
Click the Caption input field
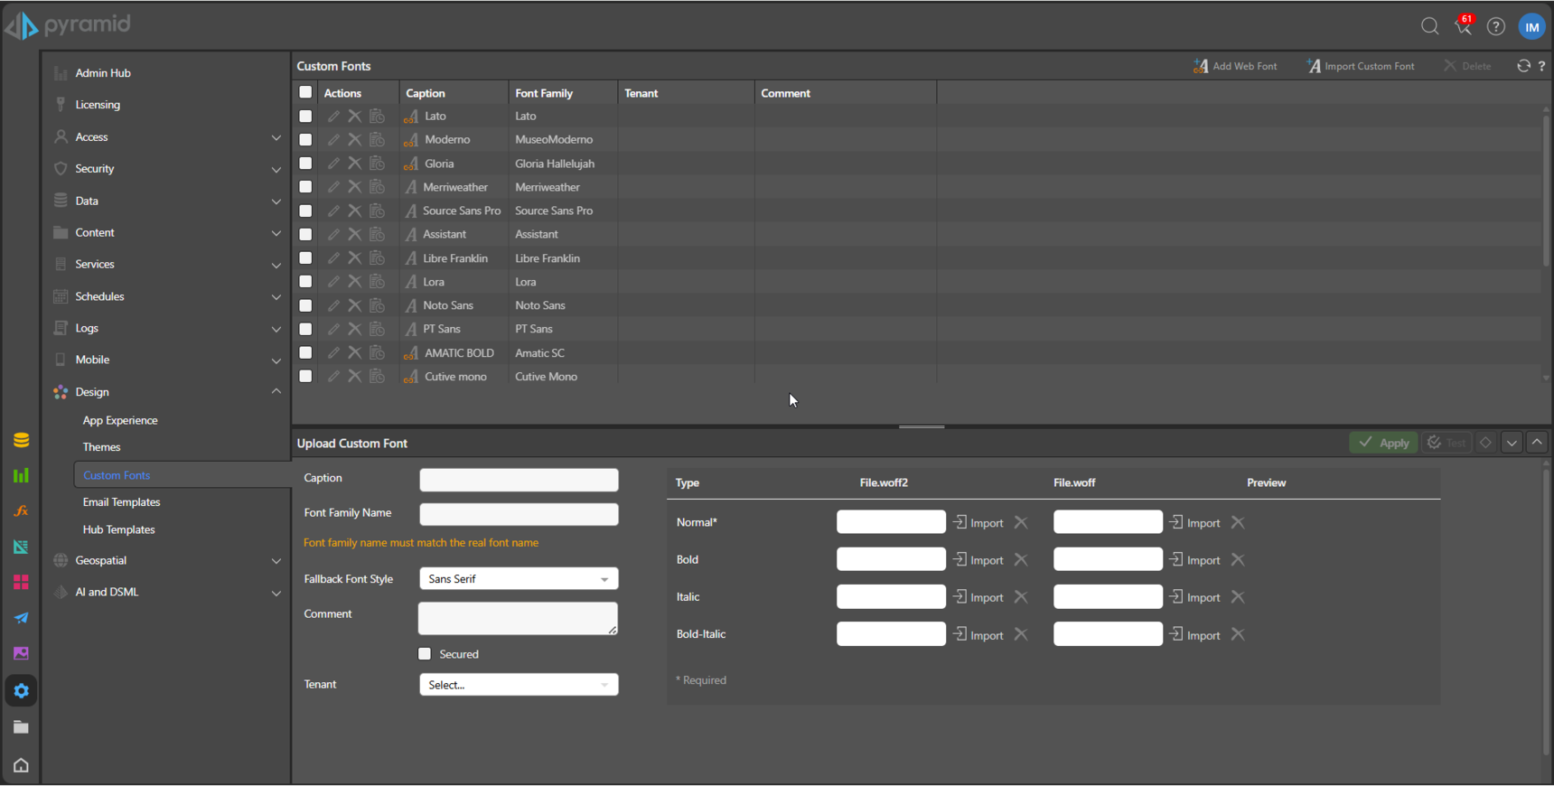(x=519, y=480)
